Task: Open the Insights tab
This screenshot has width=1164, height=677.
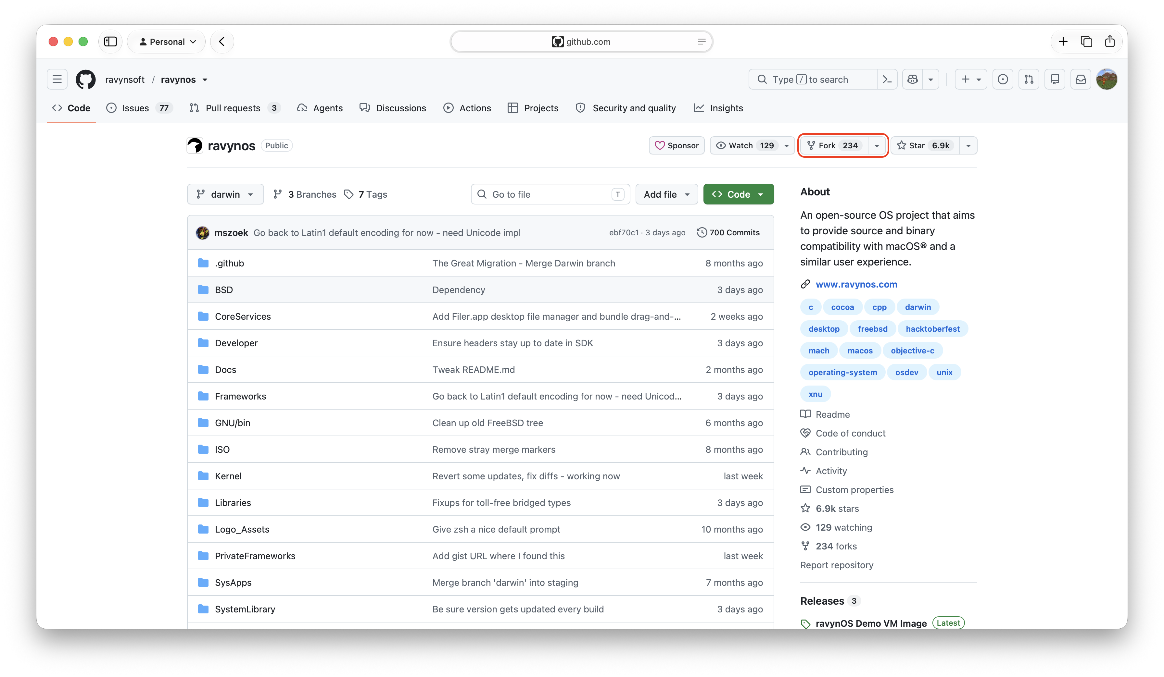Action: [x=718, y=108]
